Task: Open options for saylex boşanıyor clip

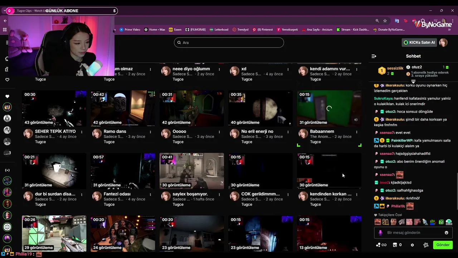Action: click(x=219, y=195)
